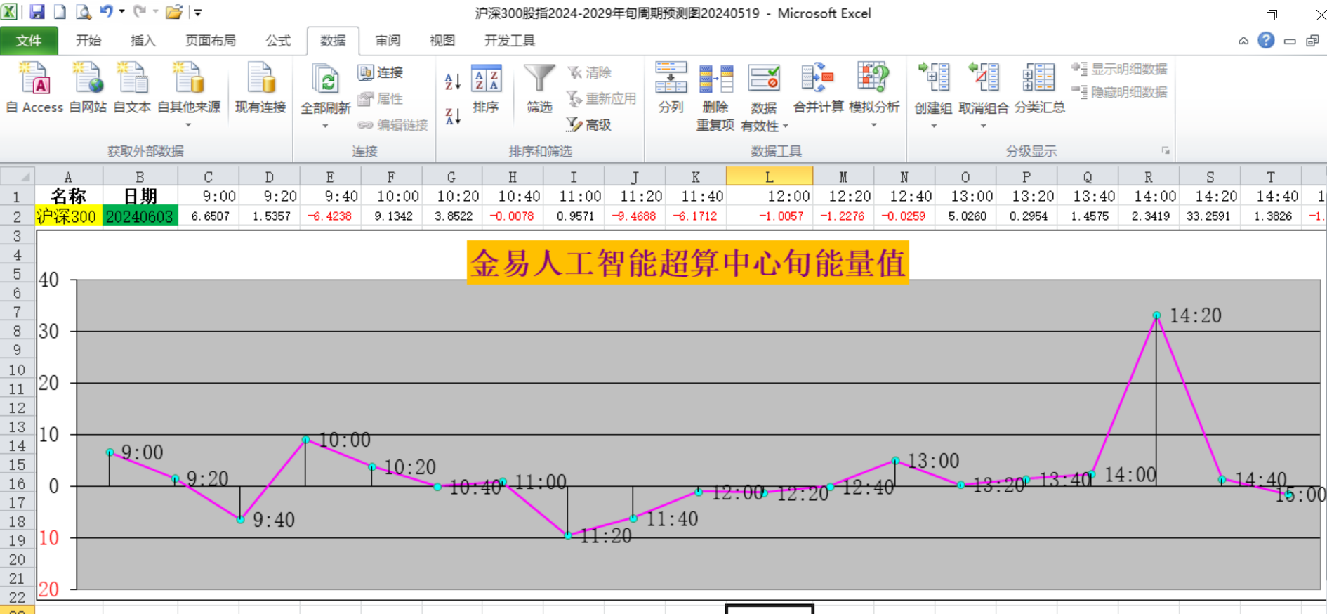Open What-If Analysis (模拟分析) menu
This screenshot has height=614, width=1327.
click(x=873, y=95)
